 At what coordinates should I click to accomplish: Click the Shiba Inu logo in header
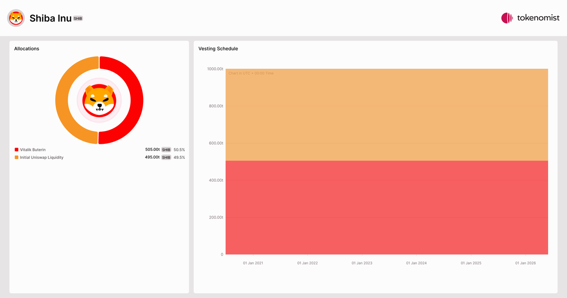click(x=16, y=18)
